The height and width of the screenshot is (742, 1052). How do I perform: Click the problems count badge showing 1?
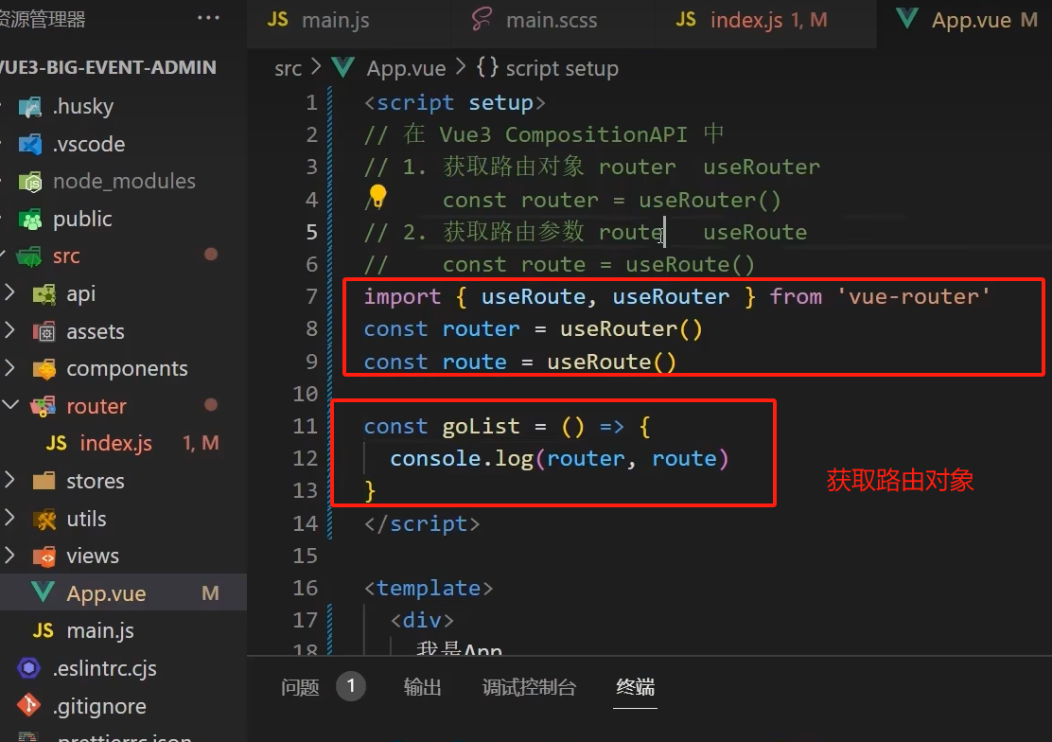350,686
